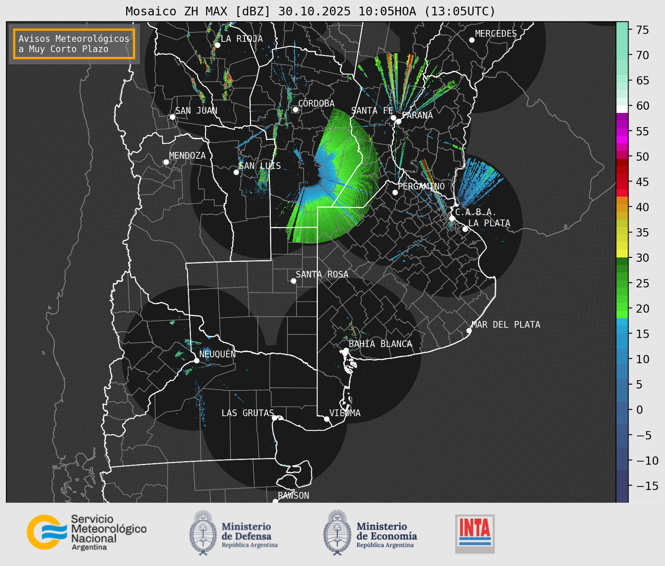
Task: Click the Mar del Plata marker dot
Action: coord(469,331)
